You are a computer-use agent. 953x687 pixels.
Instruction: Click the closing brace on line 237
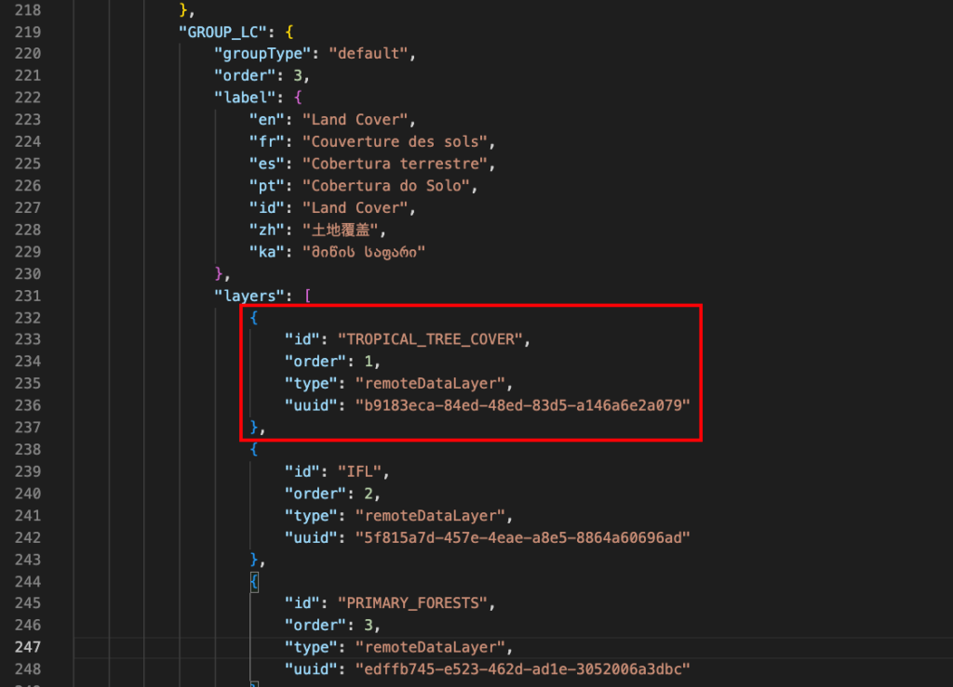click(x=254, y=427)
